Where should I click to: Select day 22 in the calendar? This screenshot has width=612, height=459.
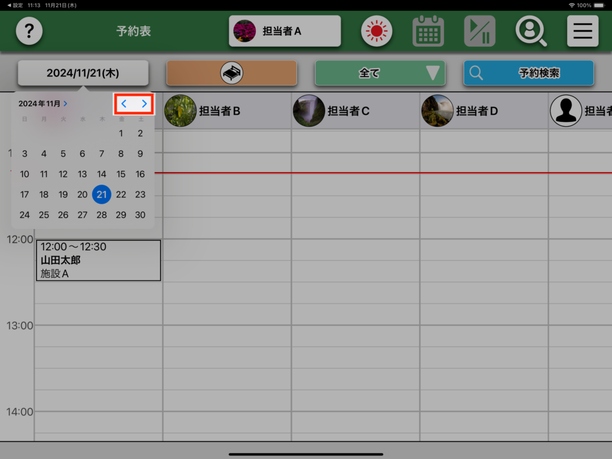point(121,194)
